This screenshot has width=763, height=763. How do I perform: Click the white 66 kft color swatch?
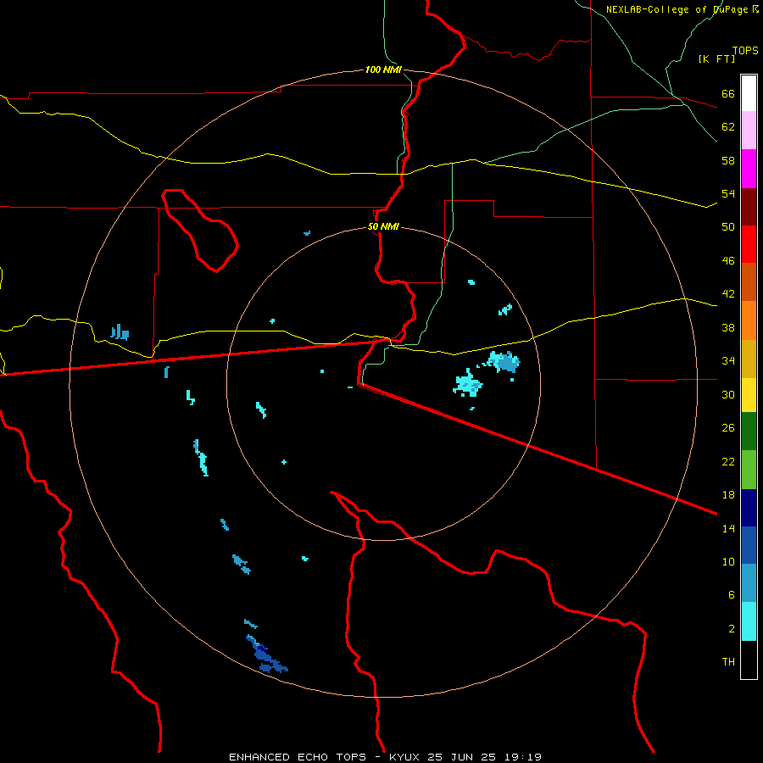point(749,93)
